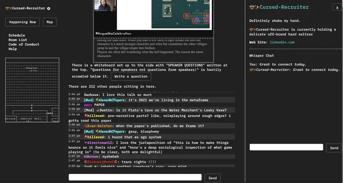
Task: Click the Write a question button
Action: coord(131,76)
